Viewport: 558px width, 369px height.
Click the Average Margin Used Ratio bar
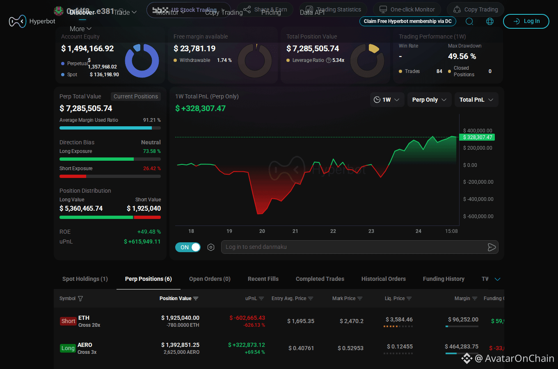[110, 128]
